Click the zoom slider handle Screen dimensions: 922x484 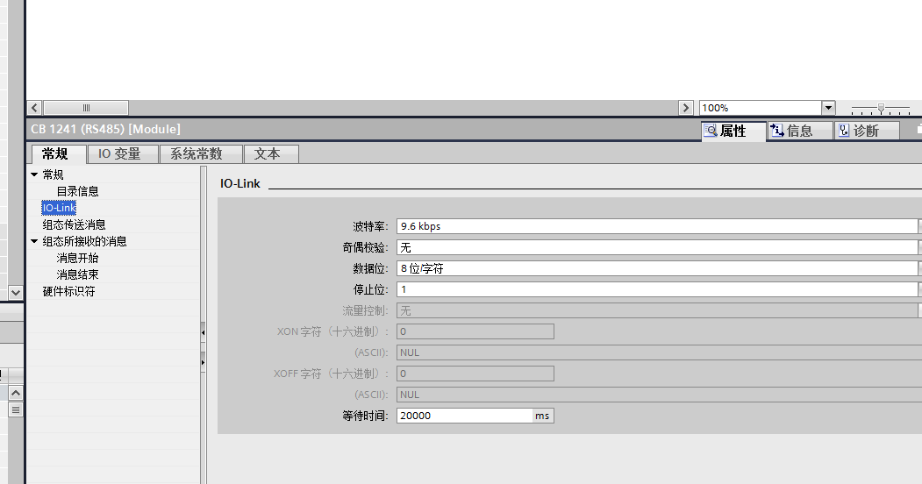tap(881, 108)
